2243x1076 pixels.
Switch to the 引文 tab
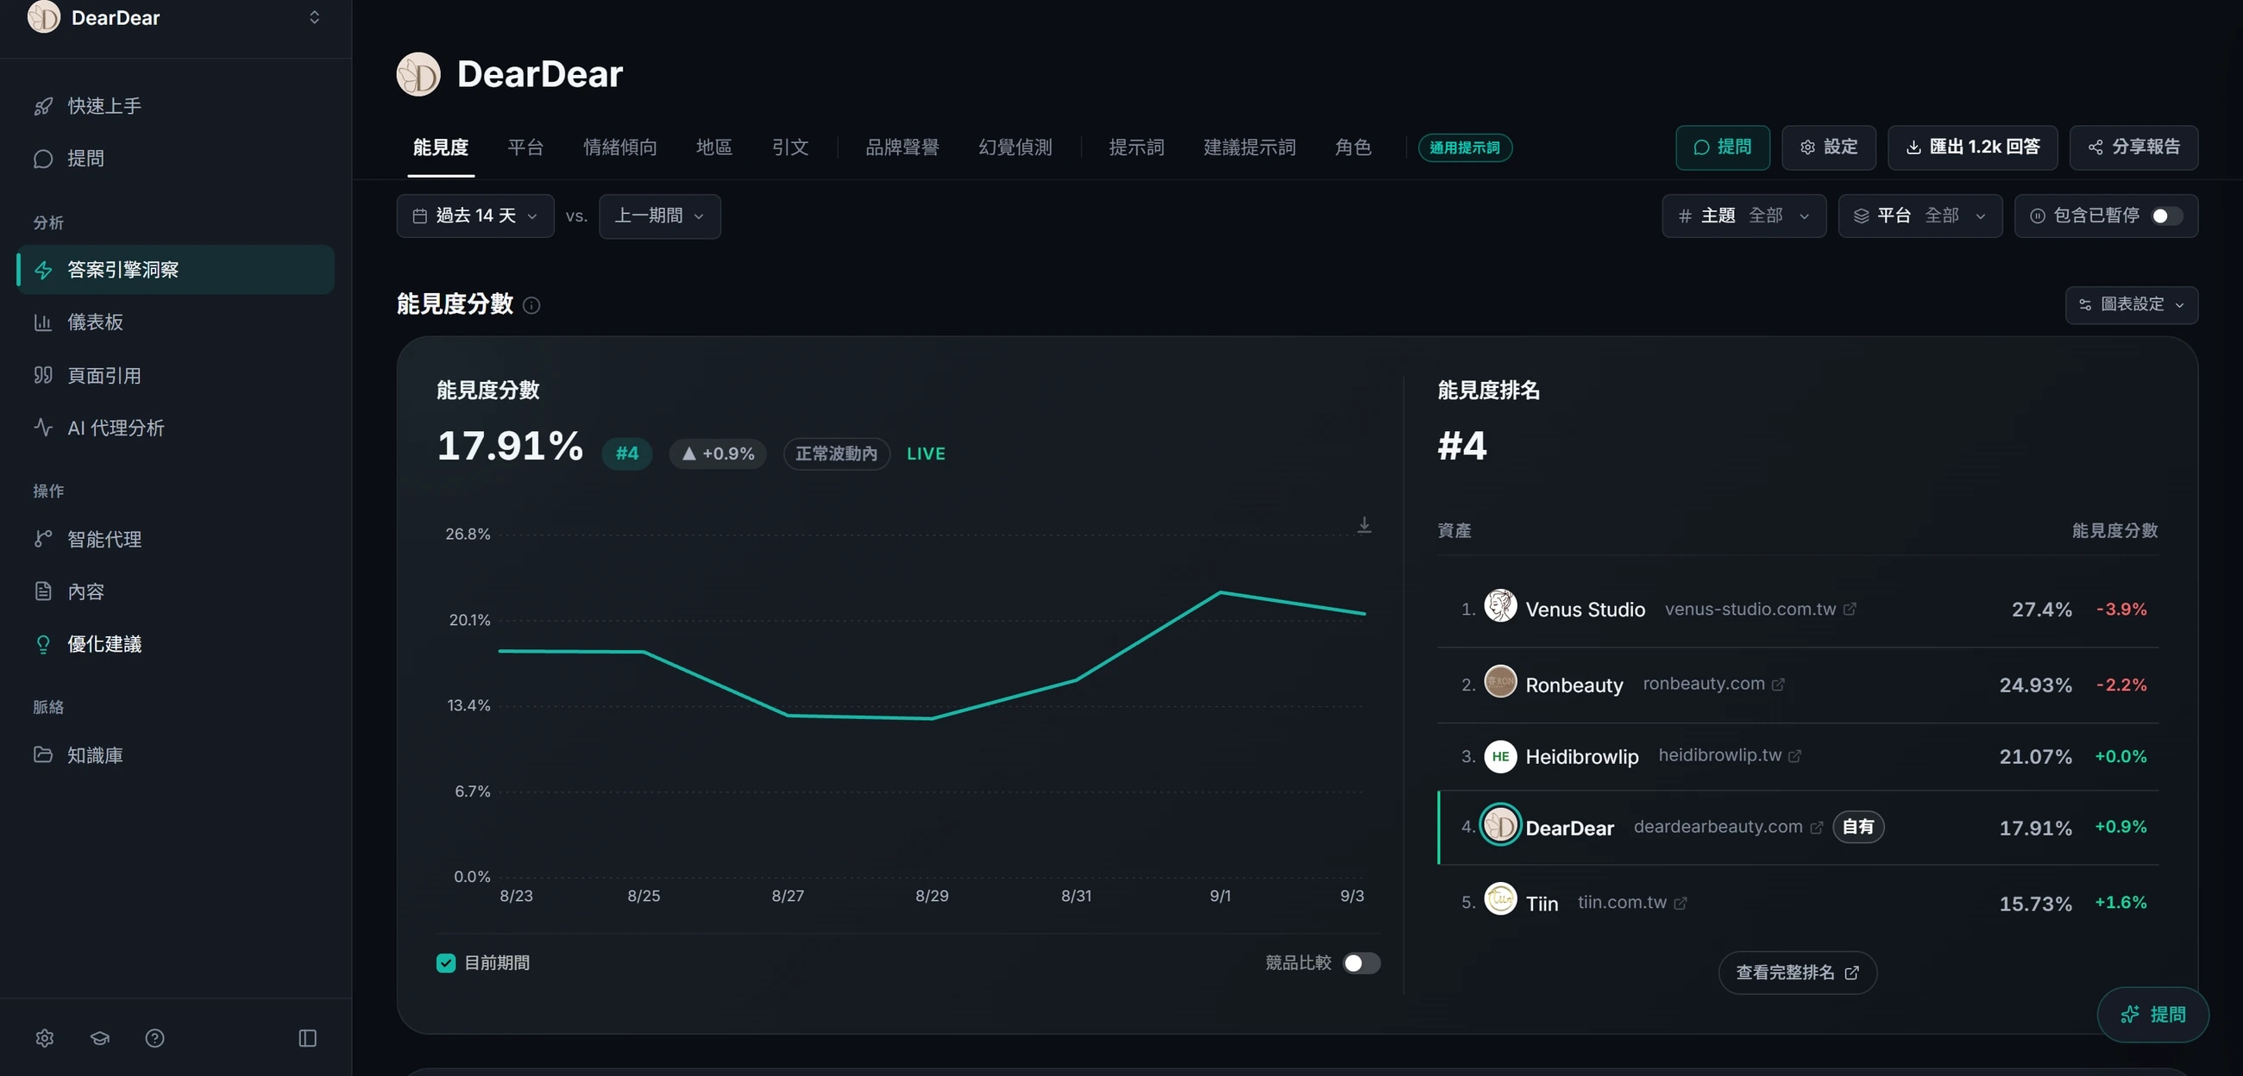(789, 147)
